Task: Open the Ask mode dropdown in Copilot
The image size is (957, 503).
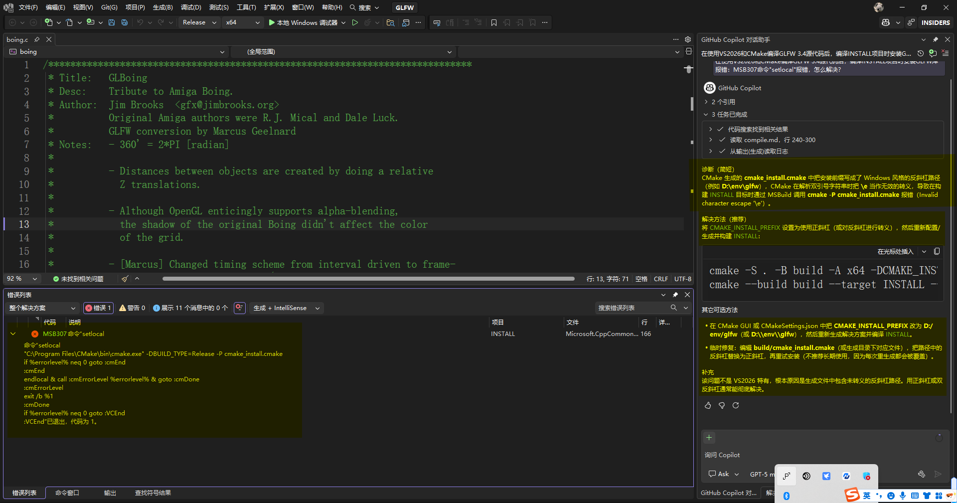Action: 724,474
